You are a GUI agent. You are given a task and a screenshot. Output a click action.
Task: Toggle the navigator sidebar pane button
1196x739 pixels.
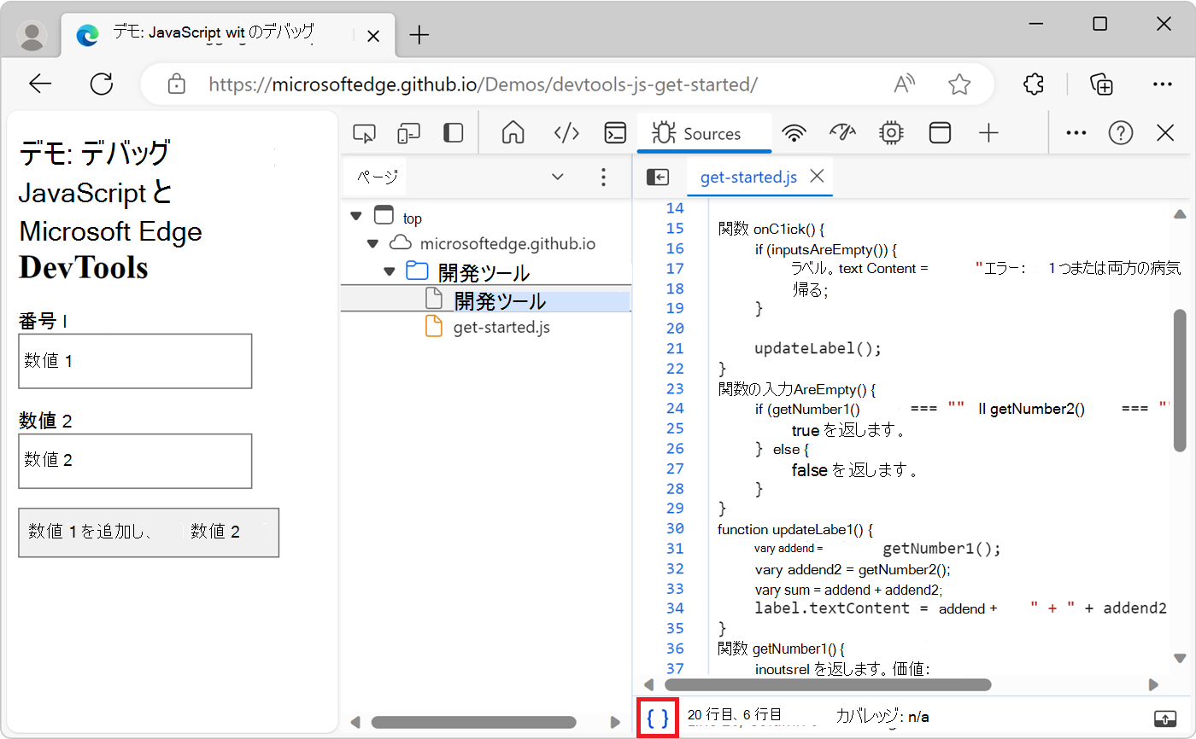tap(657, 177)
